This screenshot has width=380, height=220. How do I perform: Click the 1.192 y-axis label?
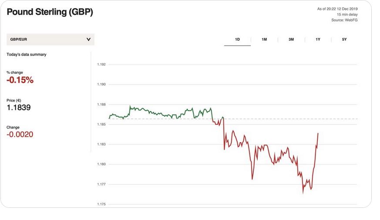[x=101, y=65]
